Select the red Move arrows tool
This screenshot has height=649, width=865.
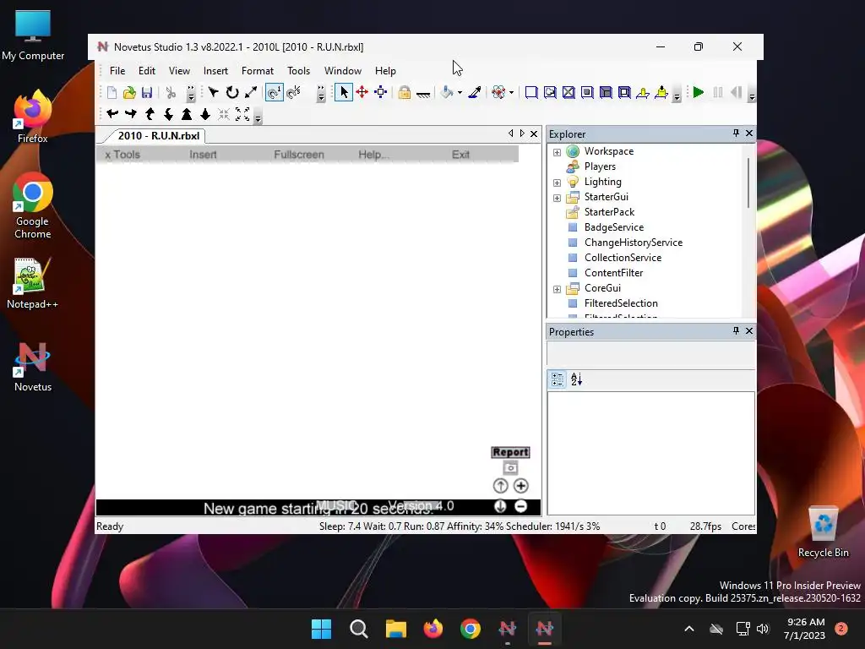362,93
